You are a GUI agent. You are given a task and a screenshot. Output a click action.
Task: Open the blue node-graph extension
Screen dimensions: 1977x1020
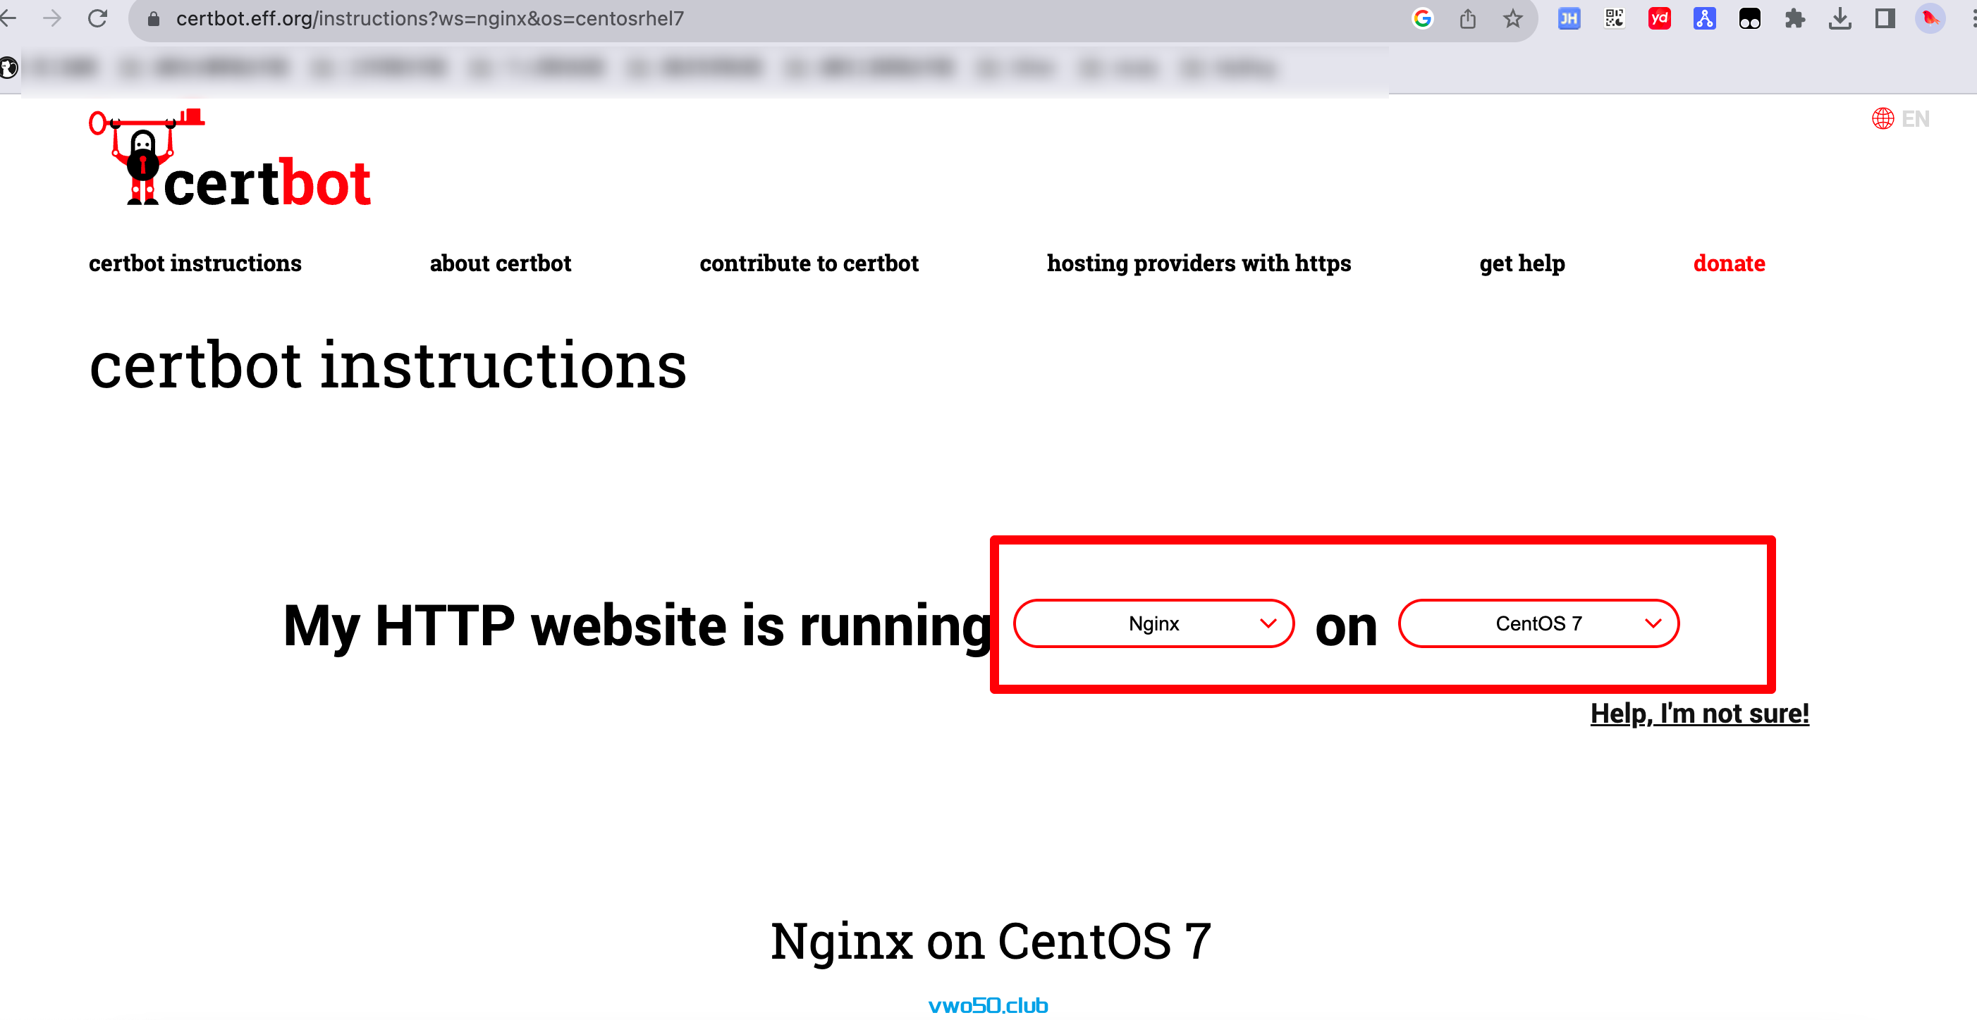(1705, 18)
